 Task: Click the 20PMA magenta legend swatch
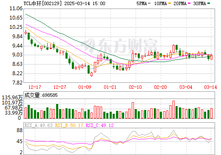tap(189, 3)
